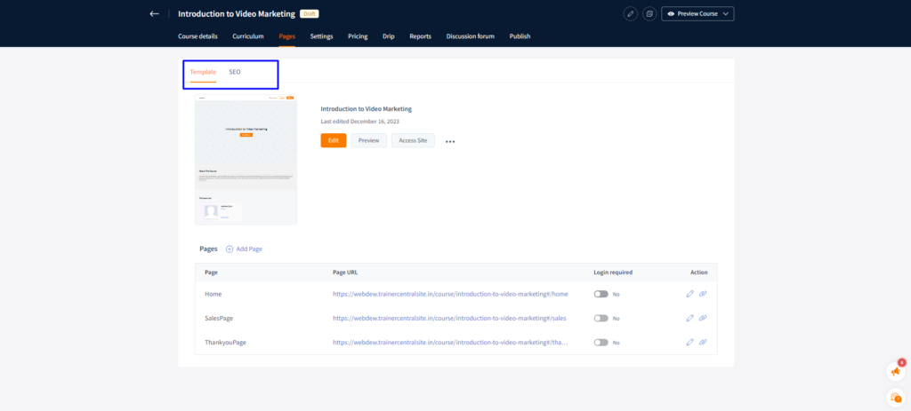This screenshot has width=911, height=411.
Task: Open the help chat bubble icon
Action: [896, 397]
